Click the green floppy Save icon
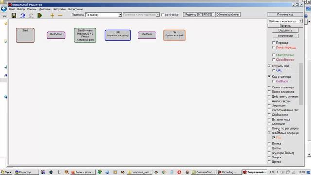311x175 pixels. 14,15
